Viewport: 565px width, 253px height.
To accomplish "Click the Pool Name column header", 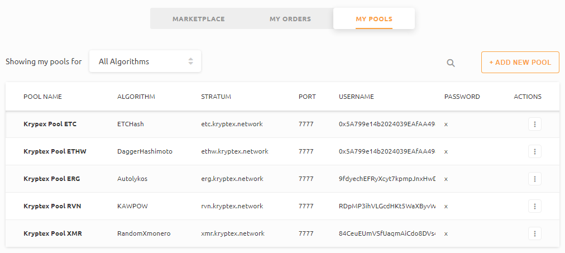I will point(42,97).
